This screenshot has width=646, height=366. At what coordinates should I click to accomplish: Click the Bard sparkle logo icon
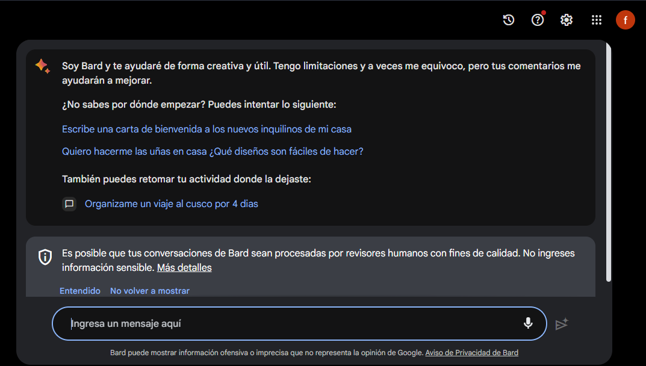pos(43,66)
